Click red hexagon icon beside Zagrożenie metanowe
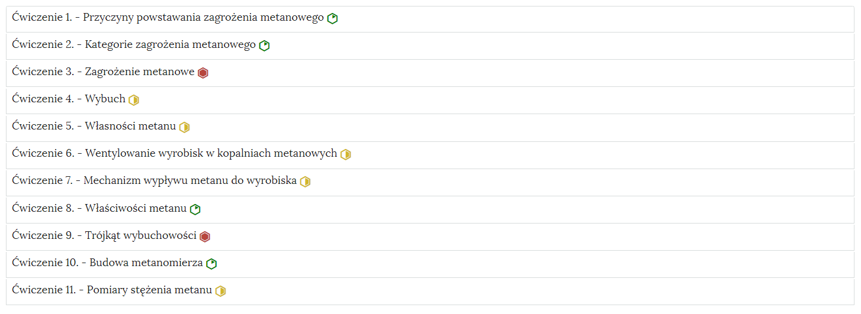Image resolution: width=861 pixels, height=314 pixels. [x=203, y=73]
